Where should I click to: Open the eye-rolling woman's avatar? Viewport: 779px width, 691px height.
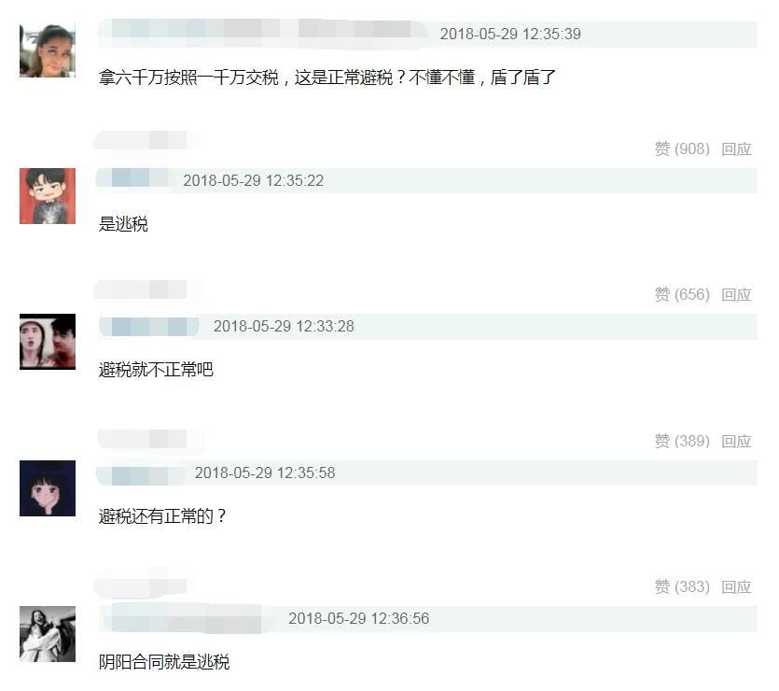pos(48,50)
